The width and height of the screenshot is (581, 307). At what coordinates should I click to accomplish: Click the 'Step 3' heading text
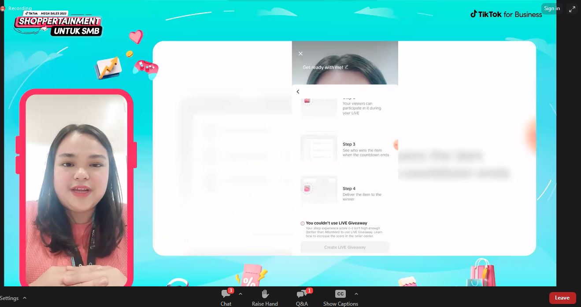click(x=349, y=144)
